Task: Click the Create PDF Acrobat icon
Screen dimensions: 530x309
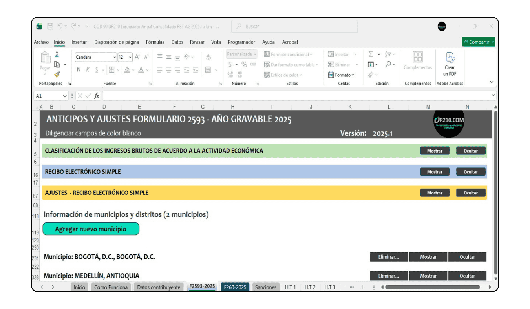Action: click(450, 58)
